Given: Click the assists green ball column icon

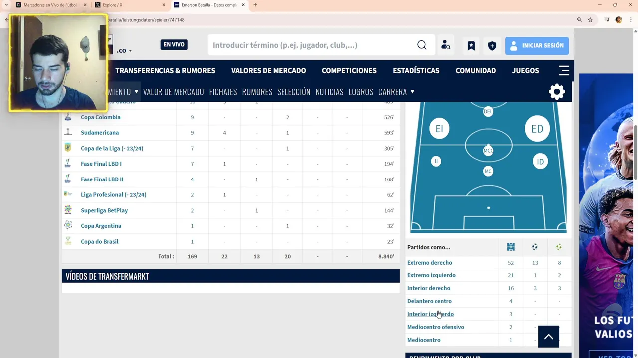Looking at the screenshot, I should pos(559,247).
